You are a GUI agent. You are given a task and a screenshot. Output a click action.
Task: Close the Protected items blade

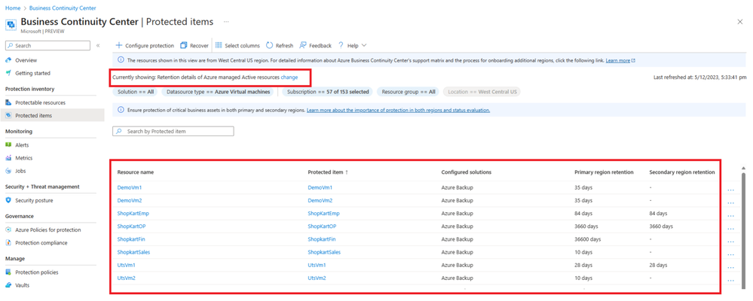point(740,22)
